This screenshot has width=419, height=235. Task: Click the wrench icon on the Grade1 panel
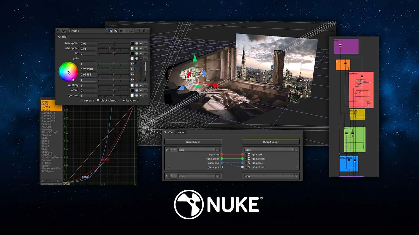click(x=64, y=30)
